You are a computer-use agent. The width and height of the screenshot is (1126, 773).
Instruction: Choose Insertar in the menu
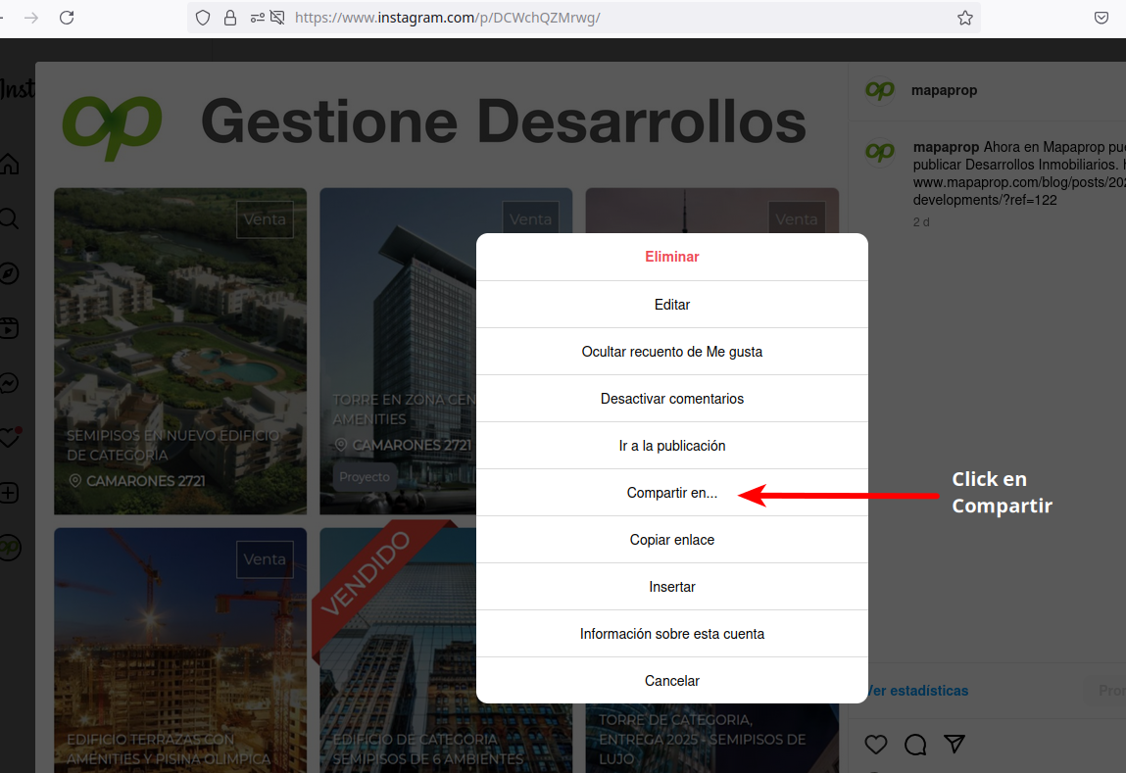pyautogui.click(x=672, y=587)
